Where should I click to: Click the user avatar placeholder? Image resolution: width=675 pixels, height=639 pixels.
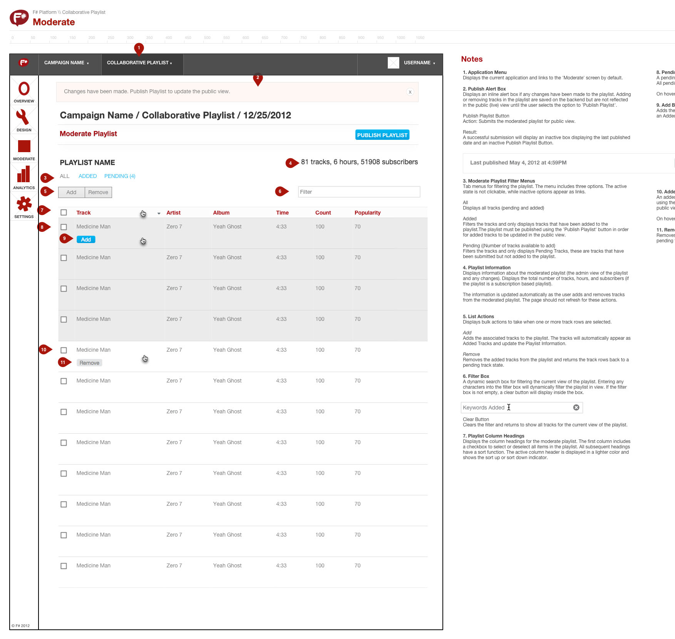(393, 63)
